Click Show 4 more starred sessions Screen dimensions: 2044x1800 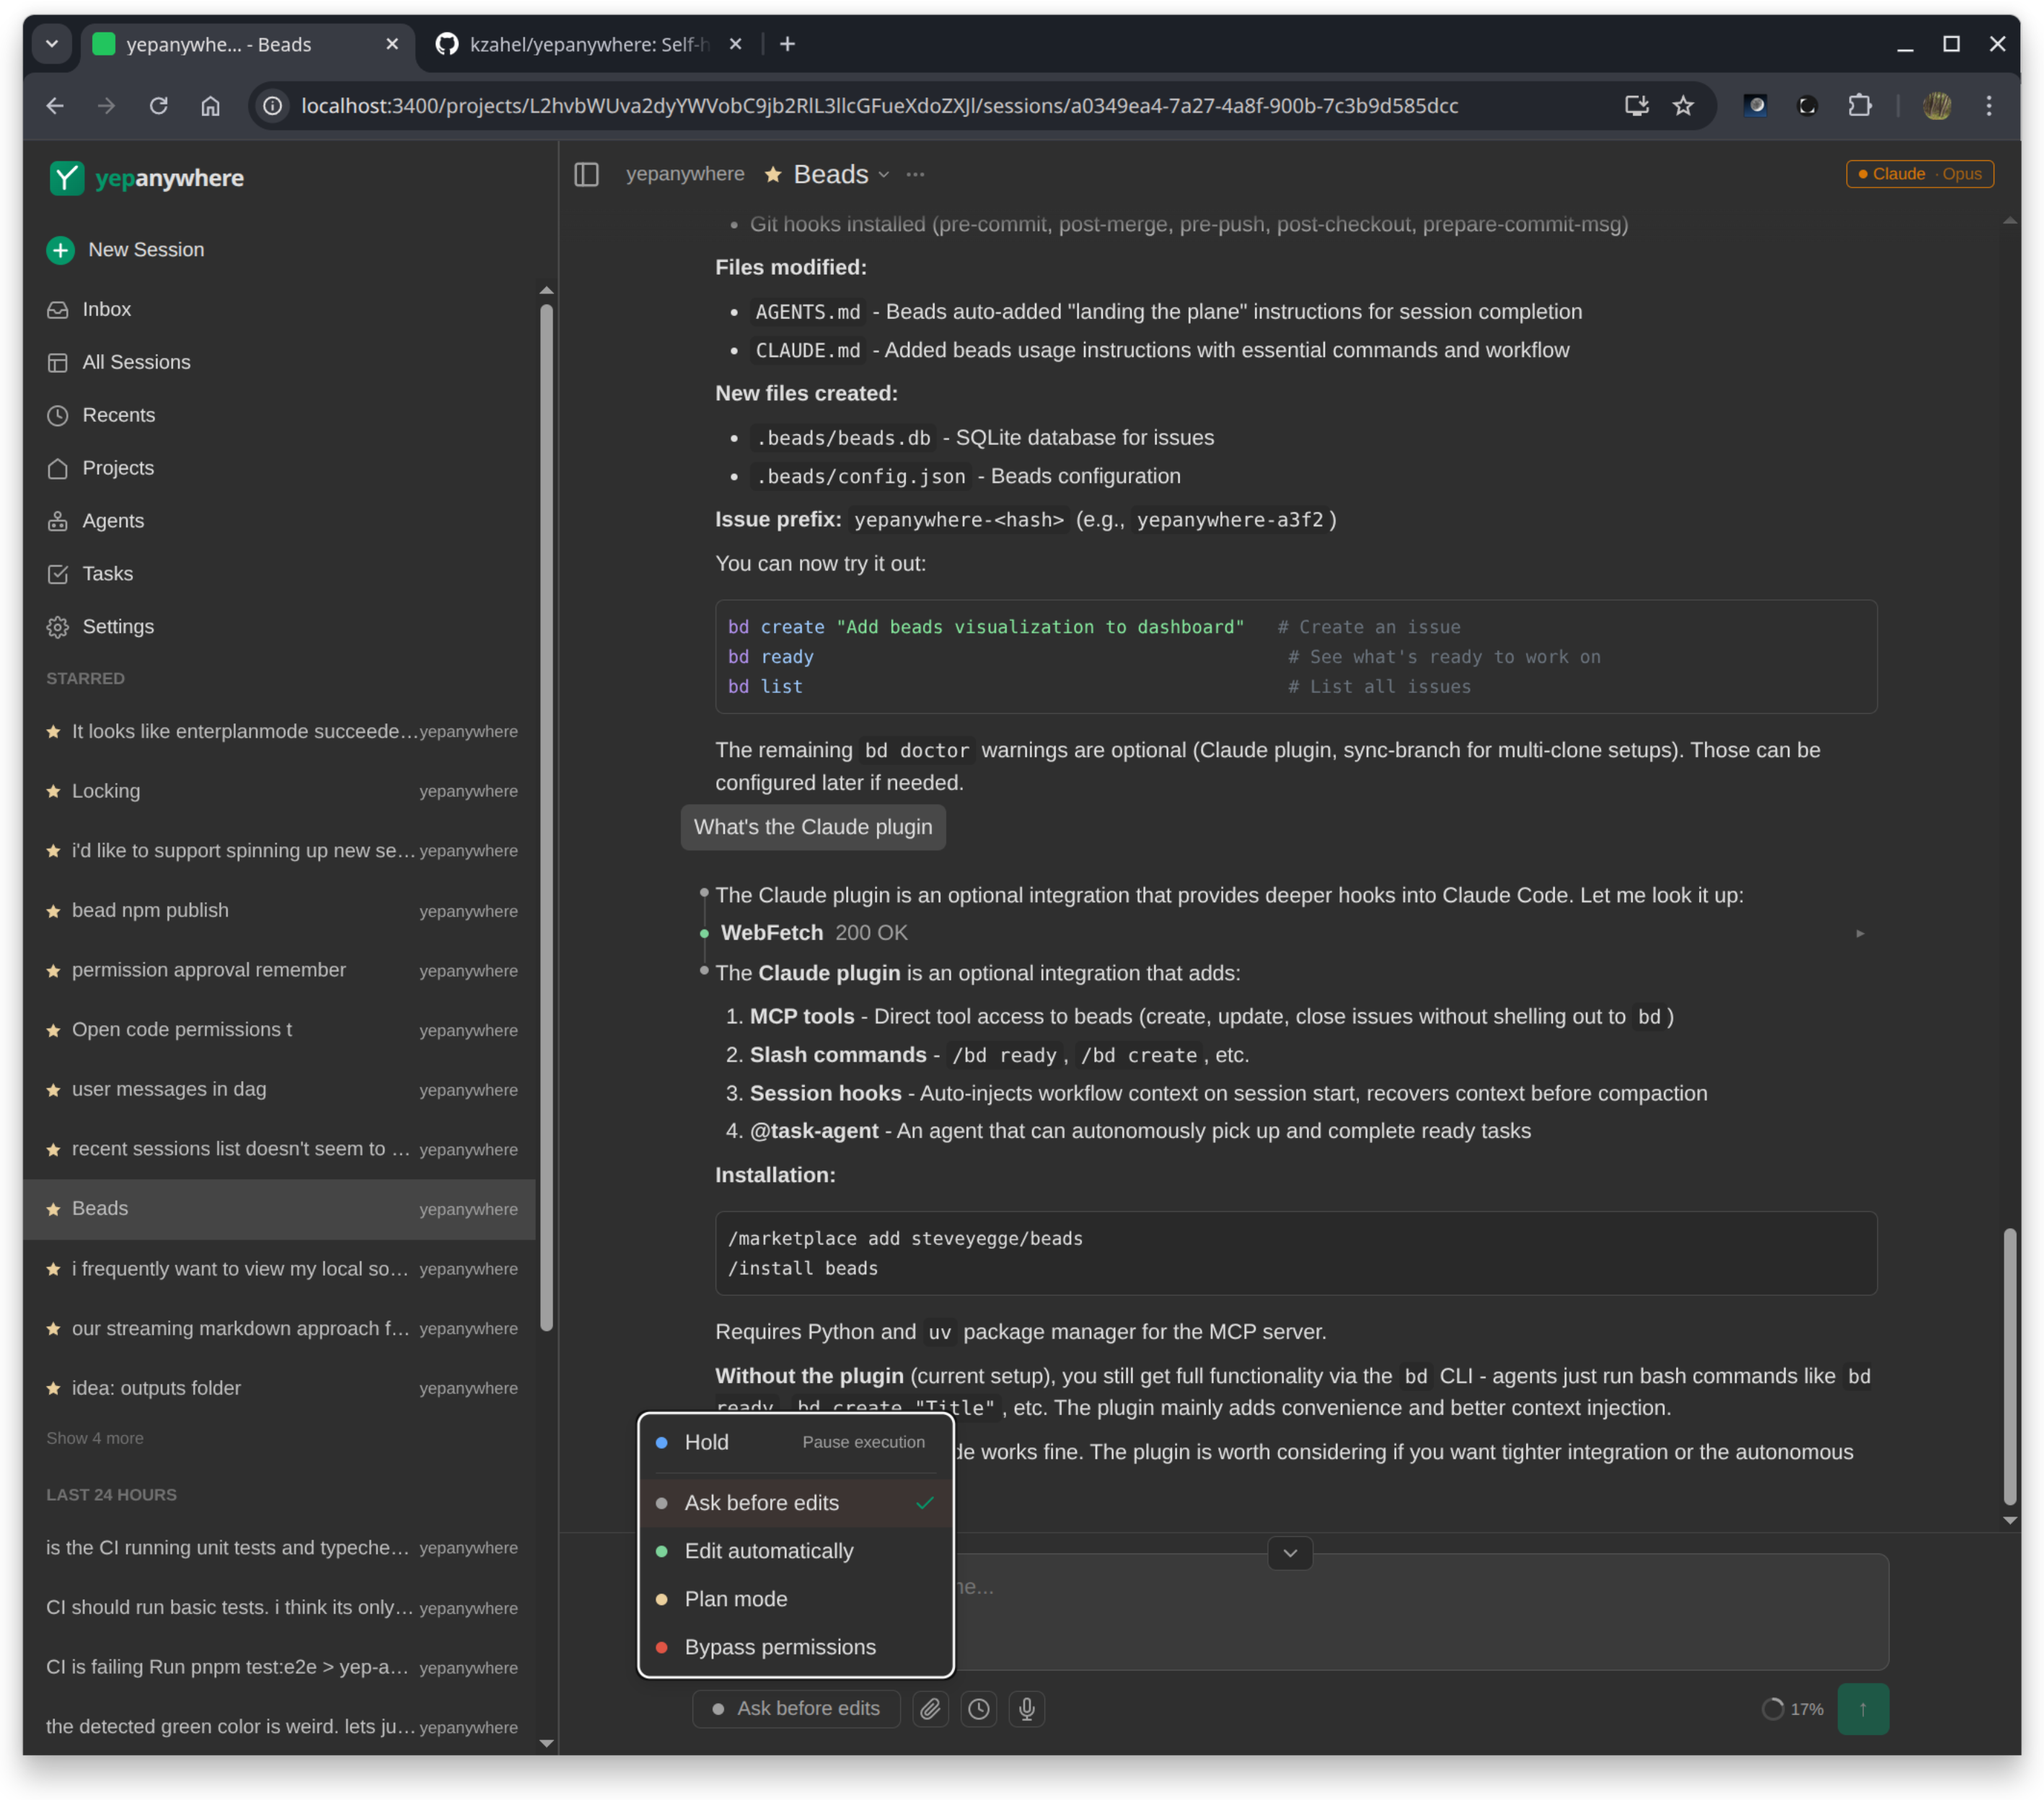(95, 1438)
